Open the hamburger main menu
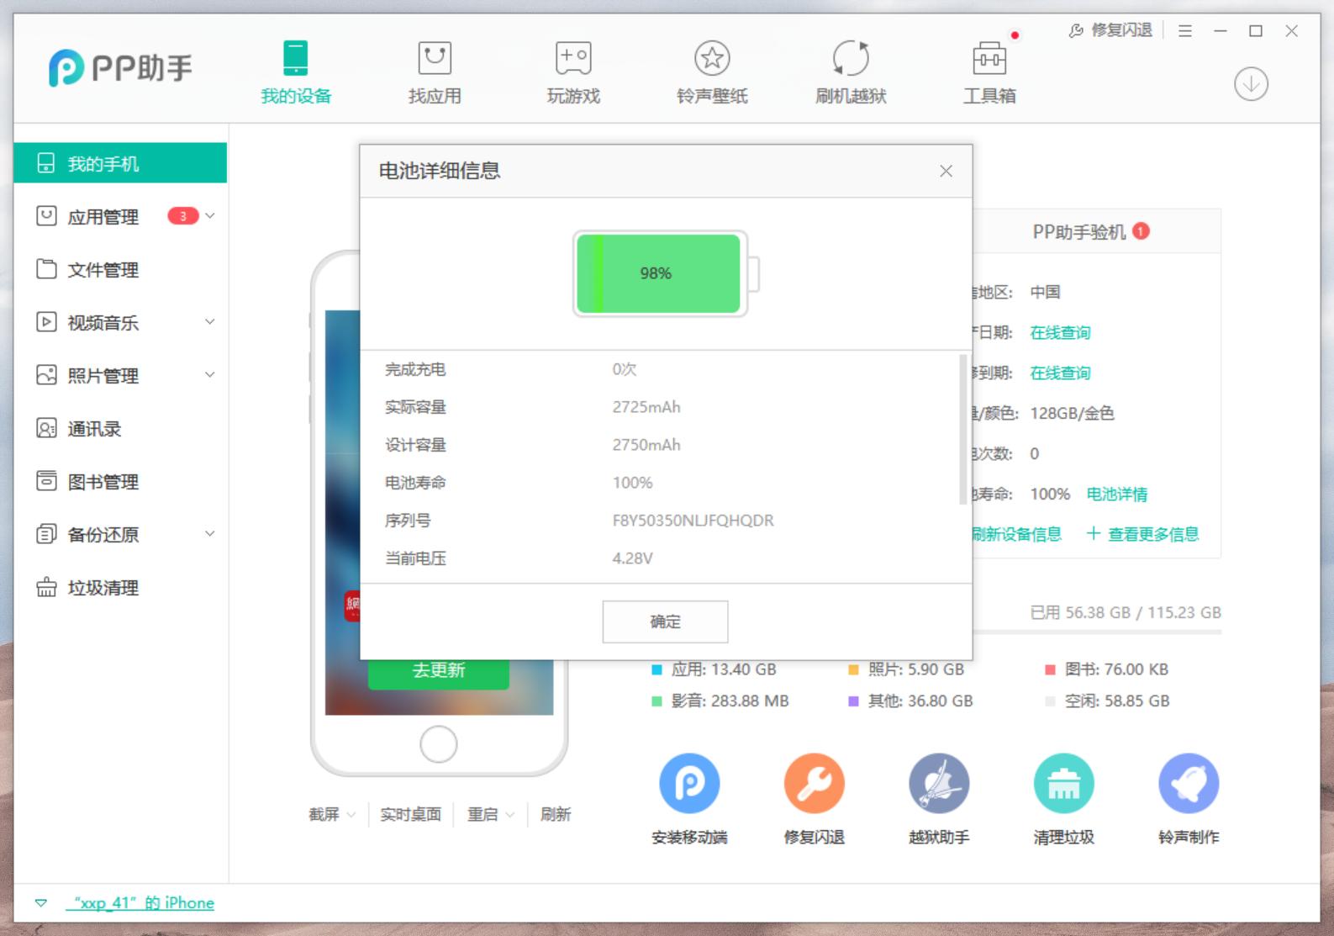This screenshot has width=1334, height=936. point(1185,31)
